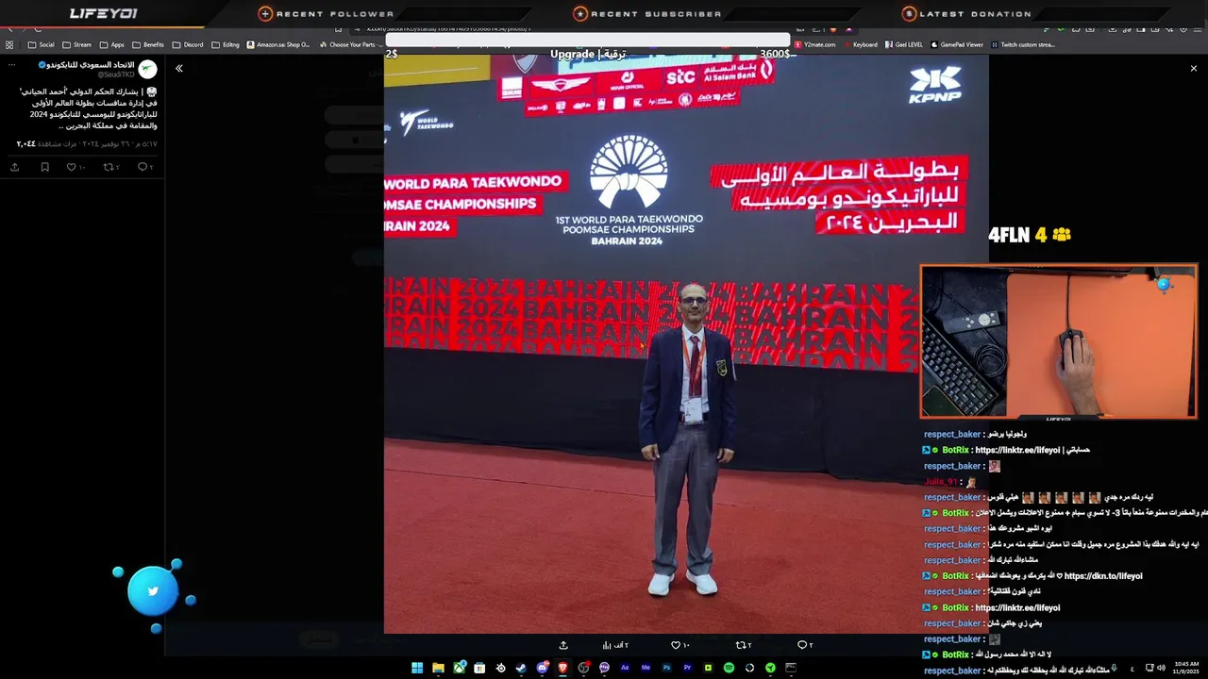Open the Editing bookmarks folder
This screenshot has width=1208, height=679.
[225, 44]
